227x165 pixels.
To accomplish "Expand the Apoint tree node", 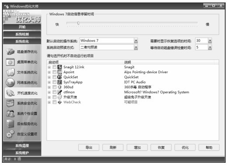I will click(49, 72).
